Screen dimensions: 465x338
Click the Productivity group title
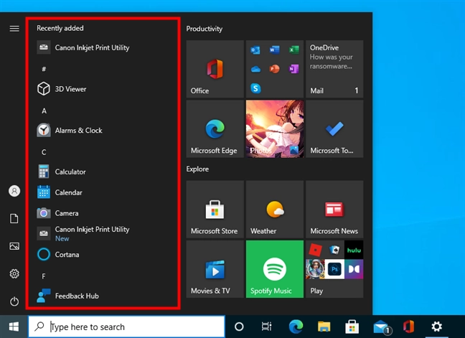pyautogui.click(x=205, y=29)
